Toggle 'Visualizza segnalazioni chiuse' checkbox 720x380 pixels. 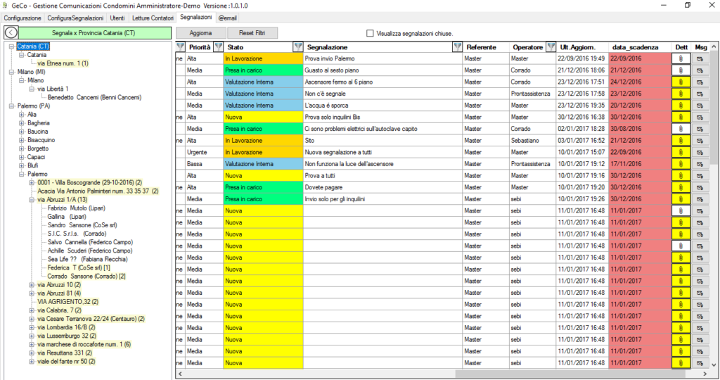(x=370, y=33)
